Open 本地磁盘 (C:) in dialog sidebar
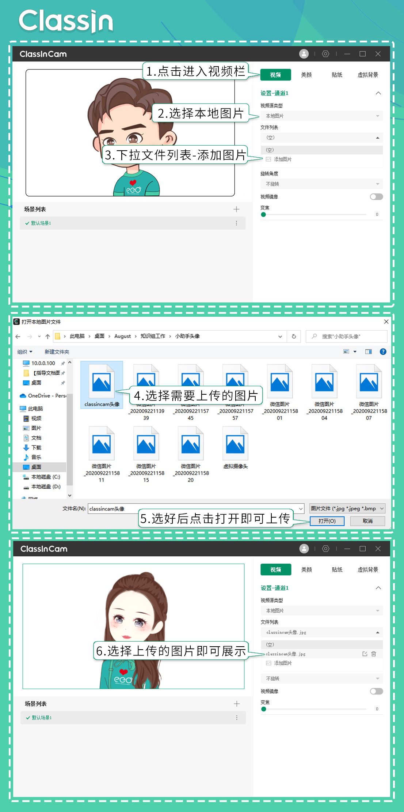This screenshot has width=404, height=812. pos(41,477)
